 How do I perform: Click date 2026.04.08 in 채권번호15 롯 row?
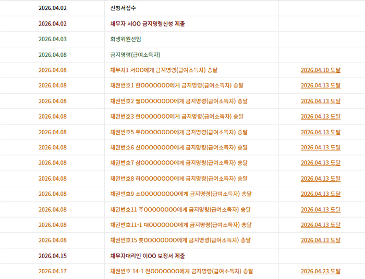point(53,240)
